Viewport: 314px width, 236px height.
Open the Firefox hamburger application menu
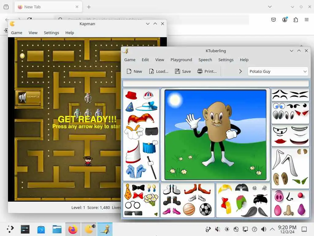click(307, 20)
